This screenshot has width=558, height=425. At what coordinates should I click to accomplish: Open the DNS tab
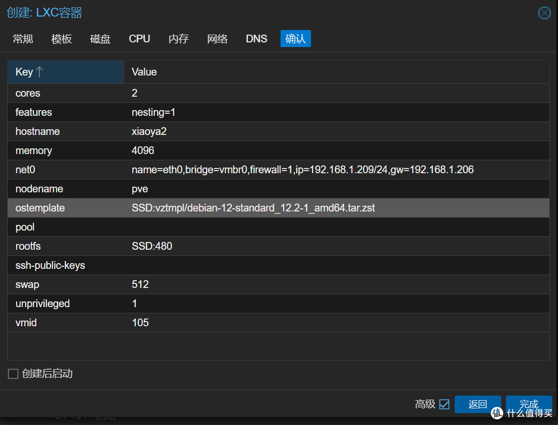click(x=256, y=39)
